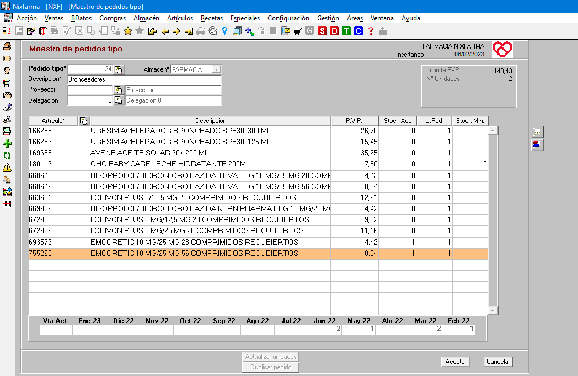The width and height of the screenshot is (578, 376).
Task: Go to first record with the barred left arrow
Action: point(152,31)
